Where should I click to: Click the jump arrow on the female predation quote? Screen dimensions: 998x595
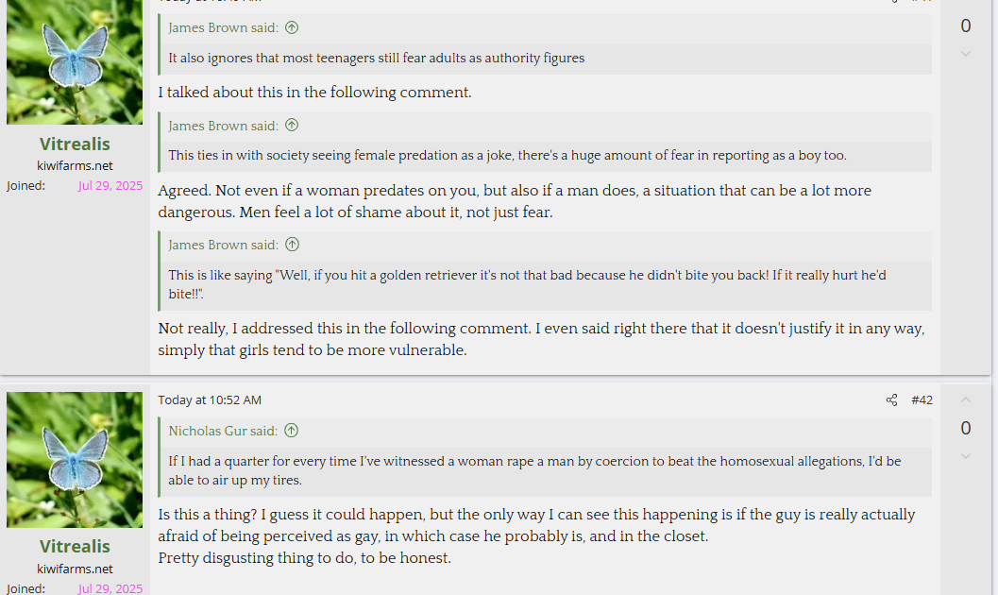[292, 126]
